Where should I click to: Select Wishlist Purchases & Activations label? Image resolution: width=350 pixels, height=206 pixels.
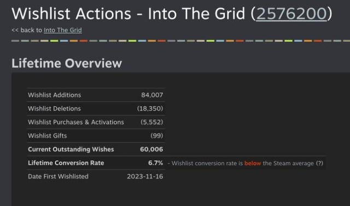[76, 122]
